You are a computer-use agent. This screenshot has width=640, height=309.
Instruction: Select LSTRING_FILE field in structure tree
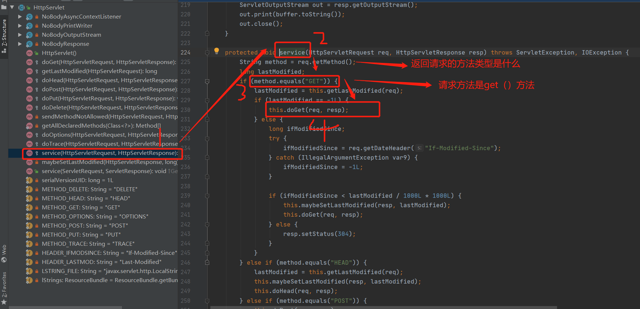point(110,271)
